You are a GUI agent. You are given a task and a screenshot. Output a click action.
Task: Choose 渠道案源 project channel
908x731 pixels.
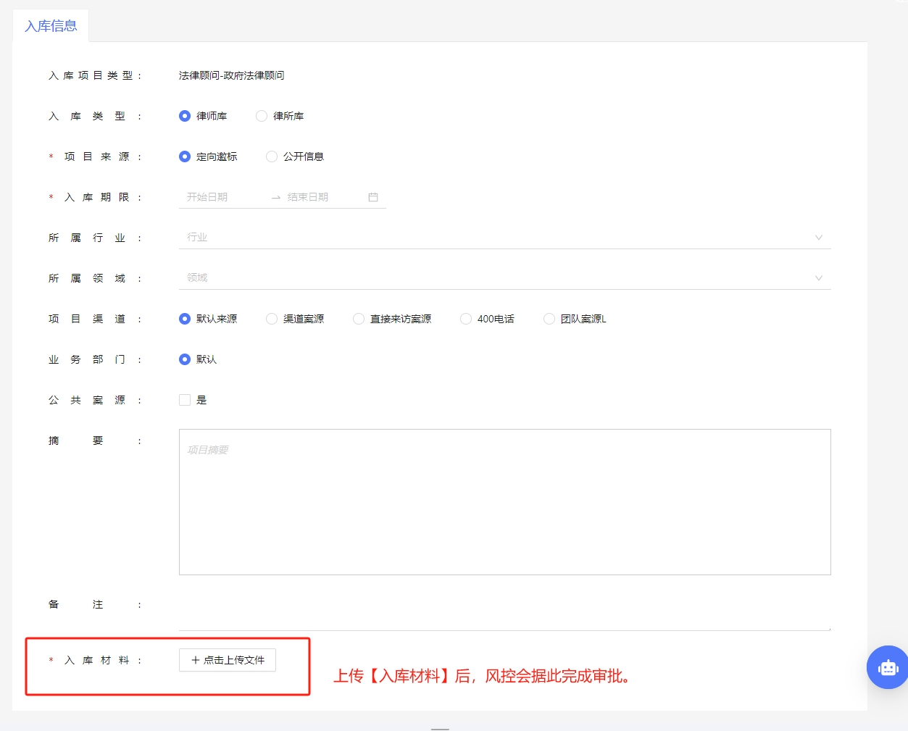click(272, 319)
